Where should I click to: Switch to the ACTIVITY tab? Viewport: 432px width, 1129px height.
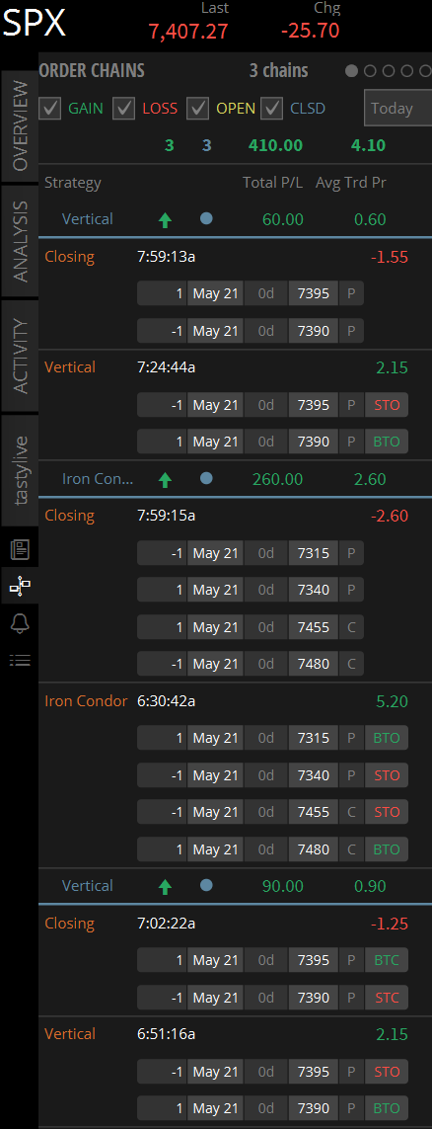20,355
